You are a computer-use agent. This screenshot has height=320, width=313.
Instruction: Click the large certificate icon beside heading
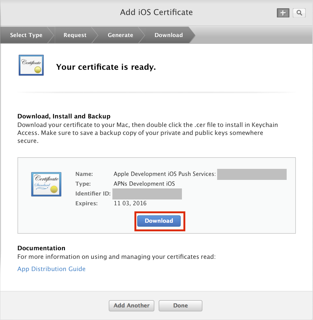coord(31,65)
